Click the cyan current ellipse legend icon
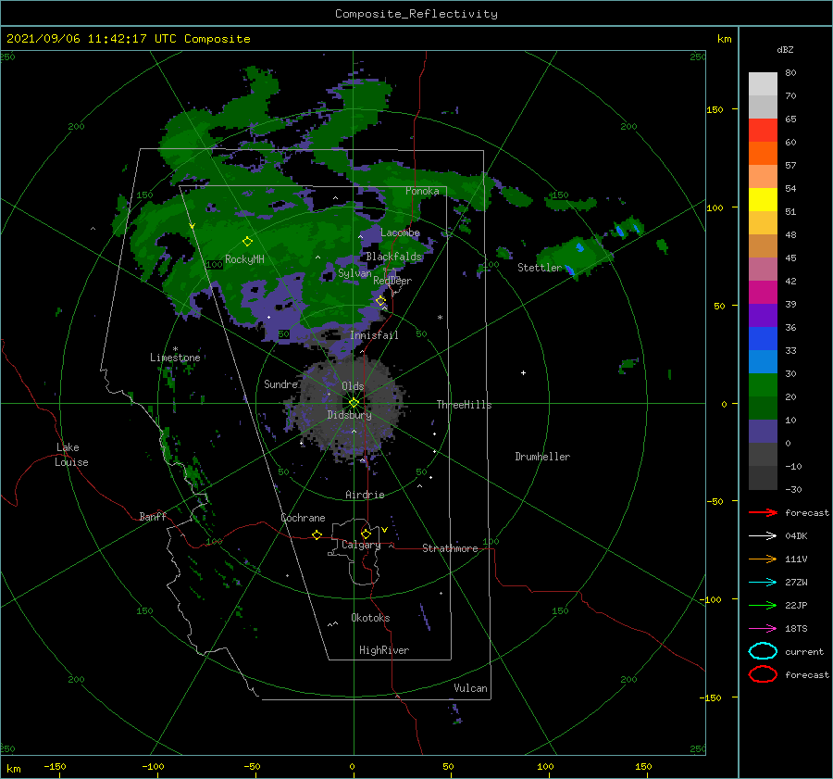This screenshot has height=779, width=833. (x=763, y=651)
